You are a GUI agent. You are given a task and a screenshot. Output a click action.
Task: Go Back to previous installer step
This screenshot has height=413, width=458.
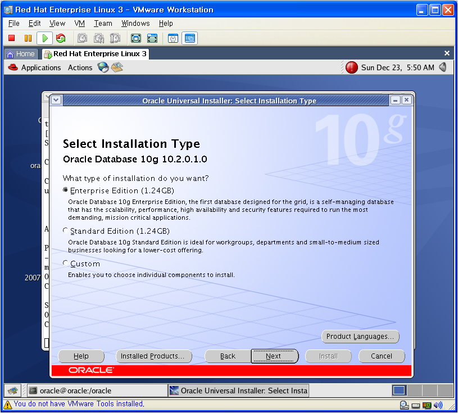pyautogui.click(x=228, y=356)
